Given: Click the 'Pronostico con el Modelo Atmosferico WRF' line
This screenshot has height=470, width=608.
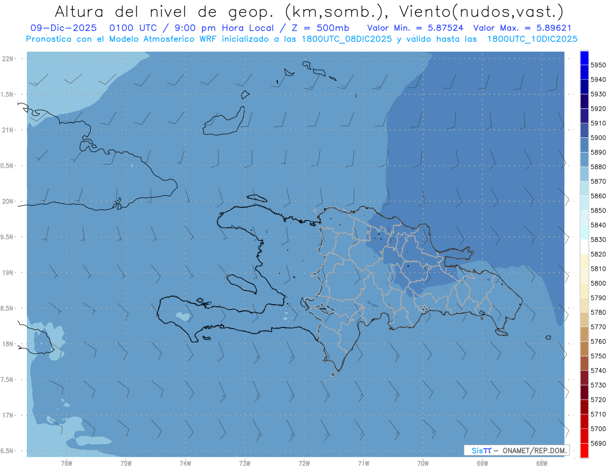Looking at the screenshot, I should coord(301,39).
